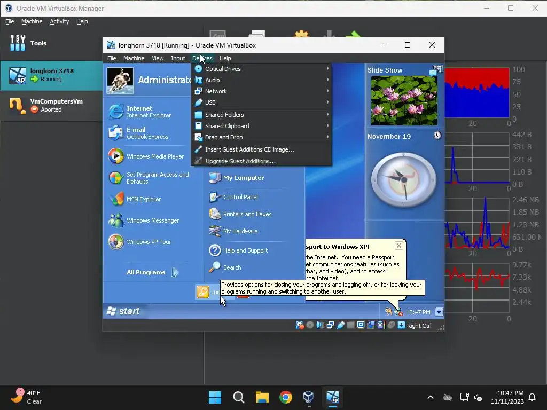Select Insert Guest Additions CD image
547x410 pixels.
coord(261,149)
